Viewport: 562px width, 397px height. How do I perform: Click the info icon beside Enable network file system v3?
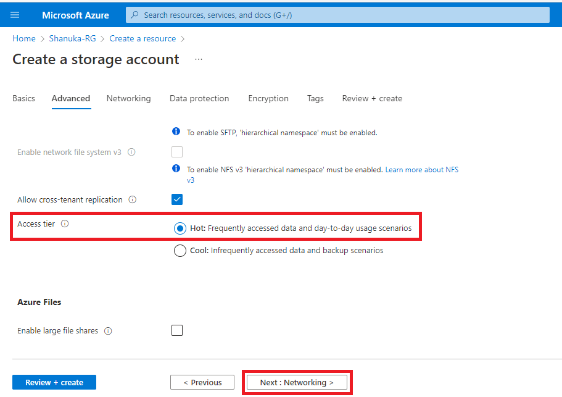pyautogui.click(x=131, y=152)
